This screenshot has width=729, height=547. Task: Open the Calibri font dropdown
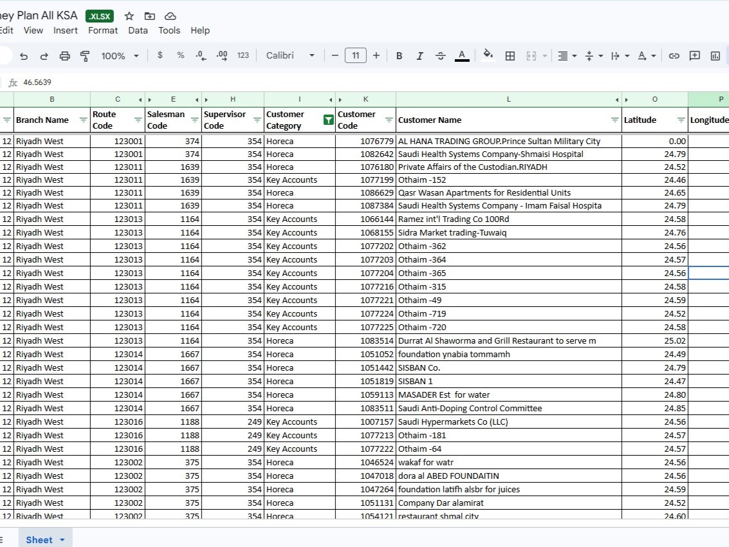tap(290, 55)
